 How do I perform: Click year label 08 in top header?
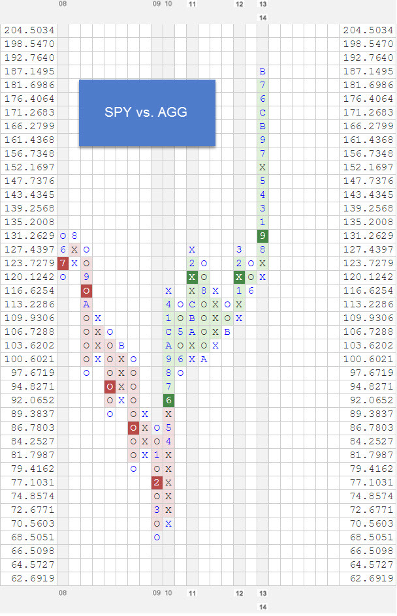63,4
